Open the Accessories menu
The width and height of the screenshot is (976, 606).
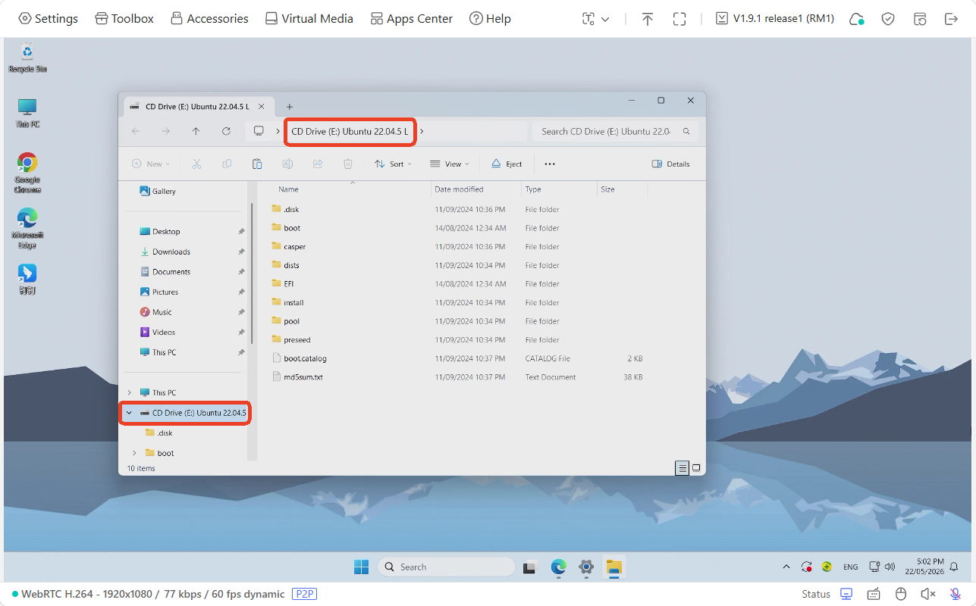(209, 19)
